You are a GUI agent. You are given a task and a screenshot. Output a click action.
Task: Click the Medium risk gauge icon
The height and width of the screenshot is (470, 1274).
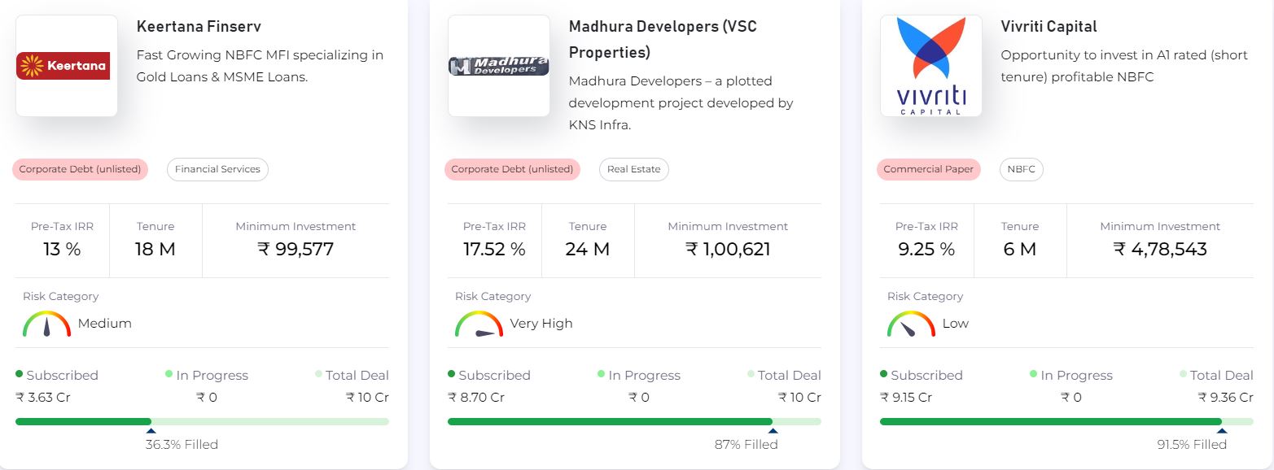click(x=46, y=324)
